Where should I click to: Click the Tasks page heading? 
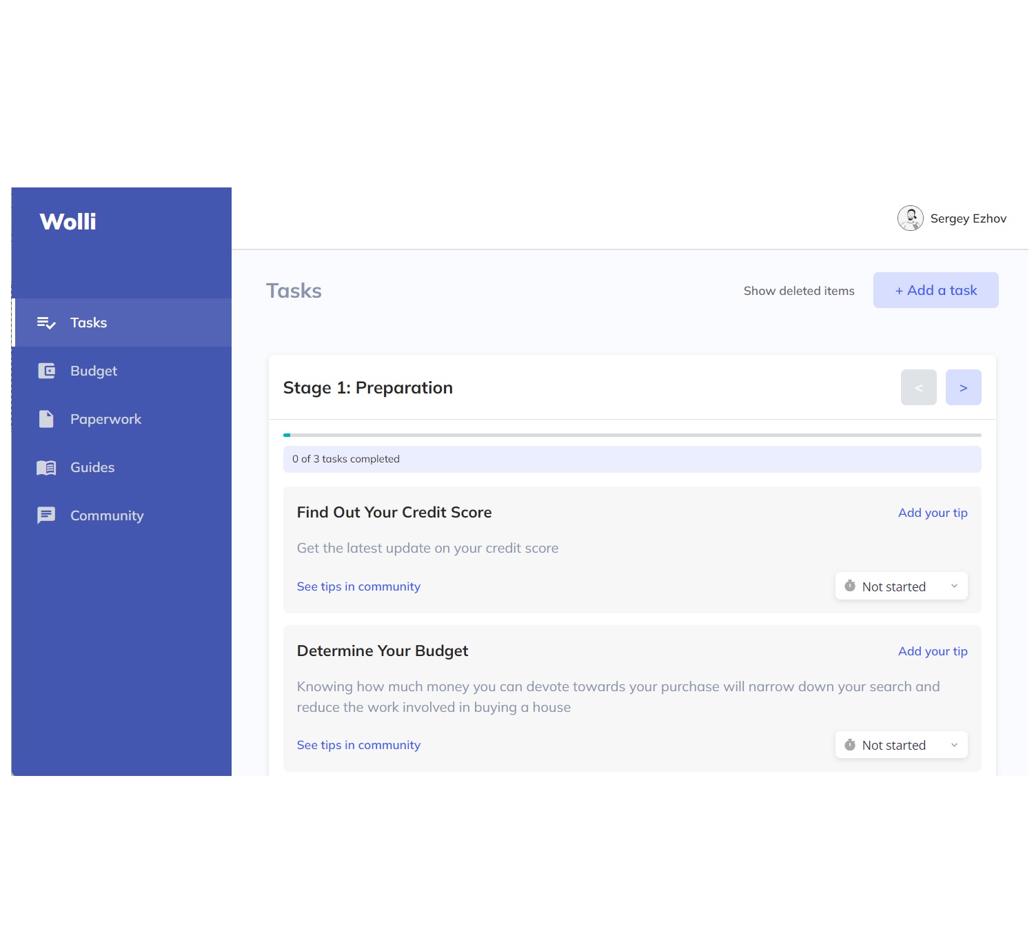pyautogui.click(x=294, y=291)
